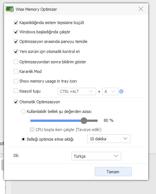Expand the 10 dakika interval dropdown
The image size is (156, 194).
click(x=109, y=139)
